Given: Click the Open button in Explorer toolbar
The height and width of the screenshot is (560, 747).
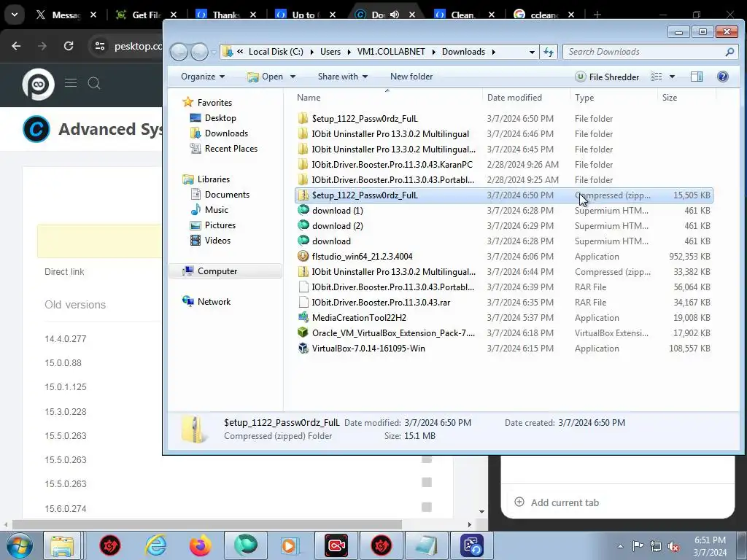Looking at the screenshot, I should pyautogui.click(x=266, y=77).
